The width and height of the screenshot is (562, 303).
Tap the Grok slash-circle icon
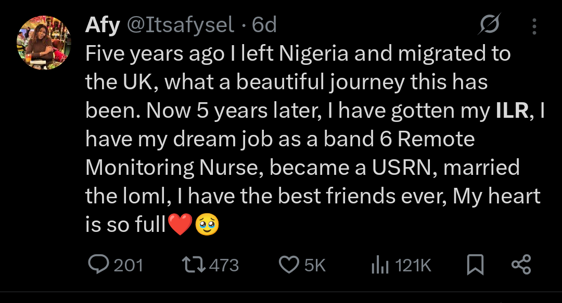click(x=489, y=25)
